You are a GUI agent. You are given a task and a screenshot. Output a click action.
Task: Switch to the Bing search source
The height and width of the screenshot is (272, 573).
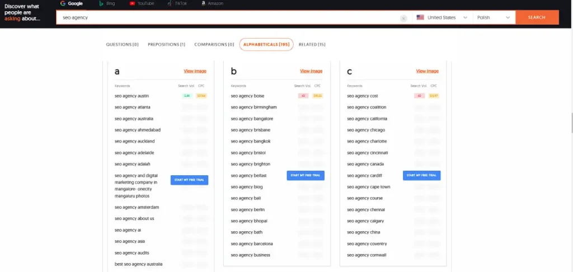point(101,3)
